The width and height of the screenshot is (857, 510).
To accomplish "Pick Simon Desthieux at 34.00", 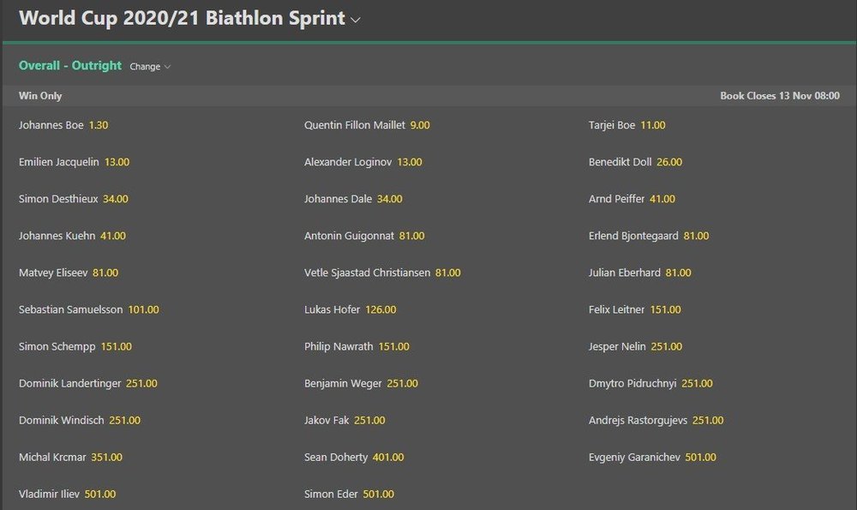I will coord(73,199).
